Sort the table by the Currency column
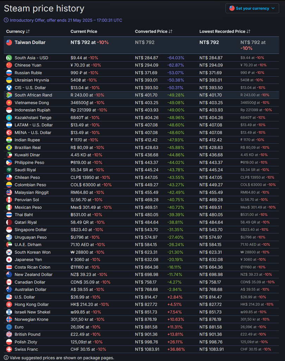Image resolution: width=285 pixels, height=361 pixels. click(18, 31)
